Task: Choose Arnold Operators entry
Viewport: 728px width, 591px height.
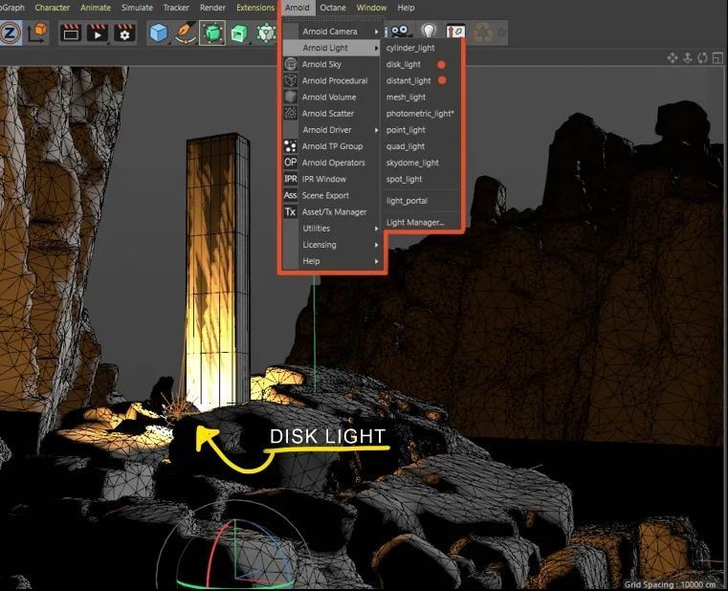Action: (332, 163)
